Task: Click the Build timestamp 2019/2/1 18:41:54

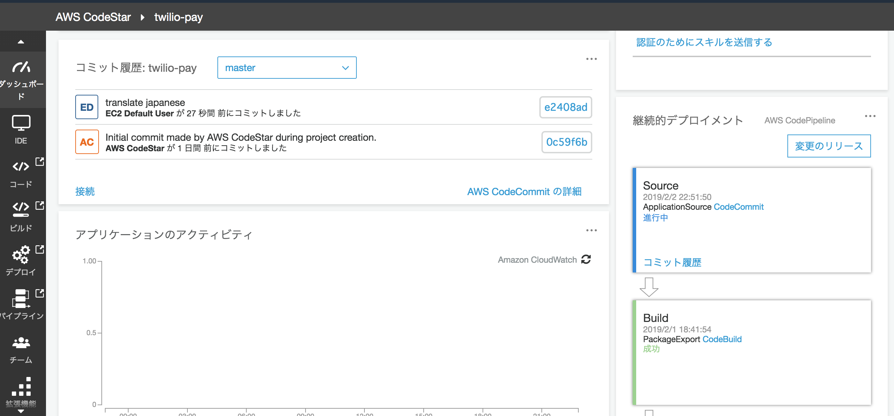Action: point(677,330)
